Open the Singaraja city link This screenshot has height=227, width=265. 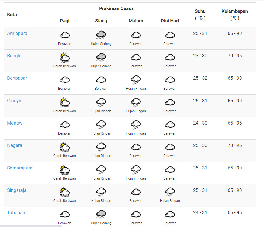(x=17, y=190)
